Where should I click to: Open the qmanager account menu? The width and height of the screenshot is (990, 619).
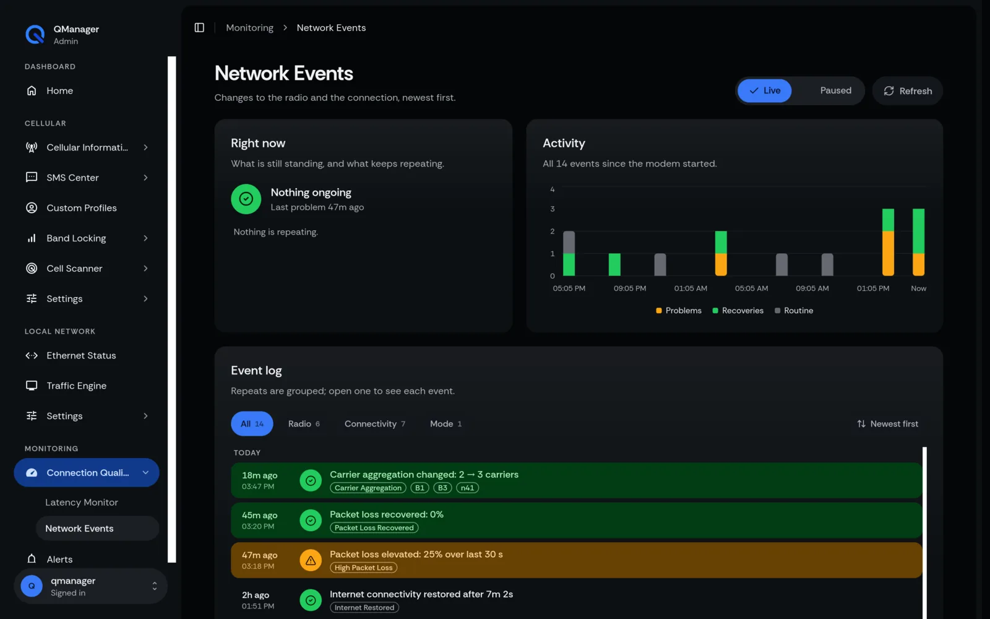[x=90, y=586]
